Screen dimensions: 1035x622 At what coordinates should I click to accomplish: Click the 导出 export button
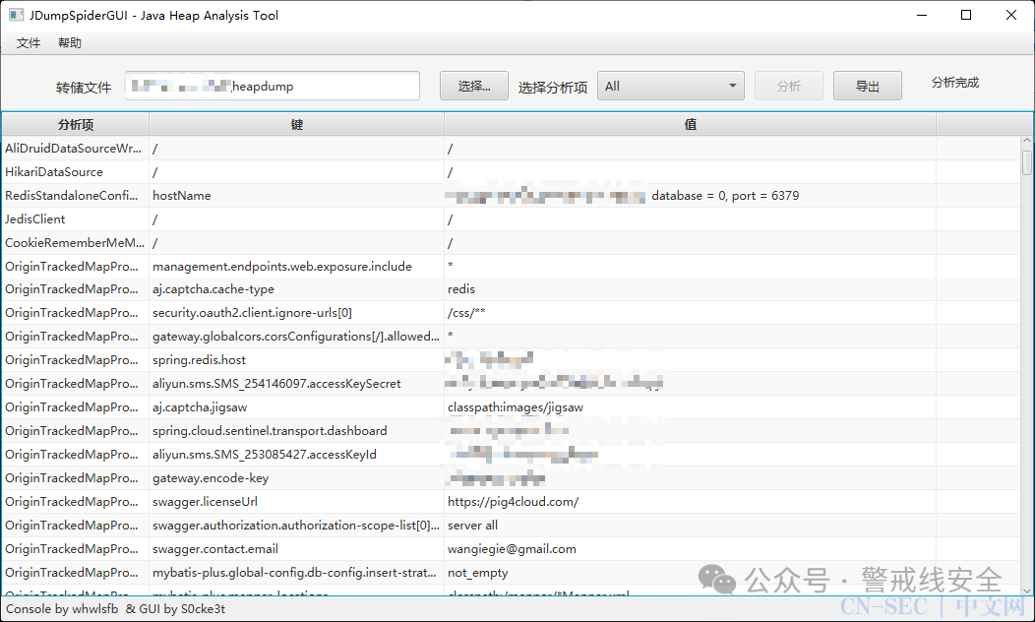point(868,86)
